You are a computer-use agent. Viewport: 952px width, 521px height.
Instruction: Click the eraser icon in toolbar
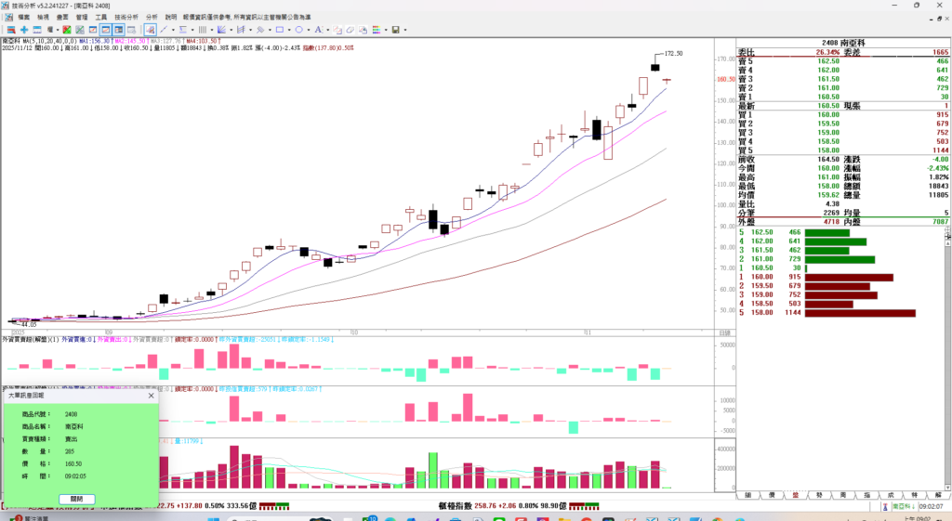click(350, 30)
